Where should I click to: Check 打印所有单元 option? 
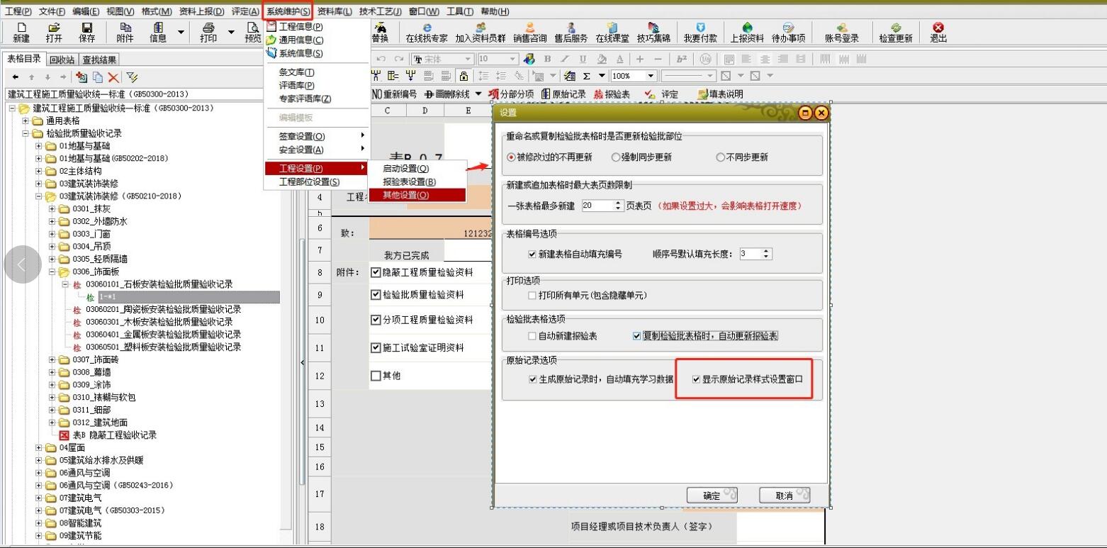532,295
